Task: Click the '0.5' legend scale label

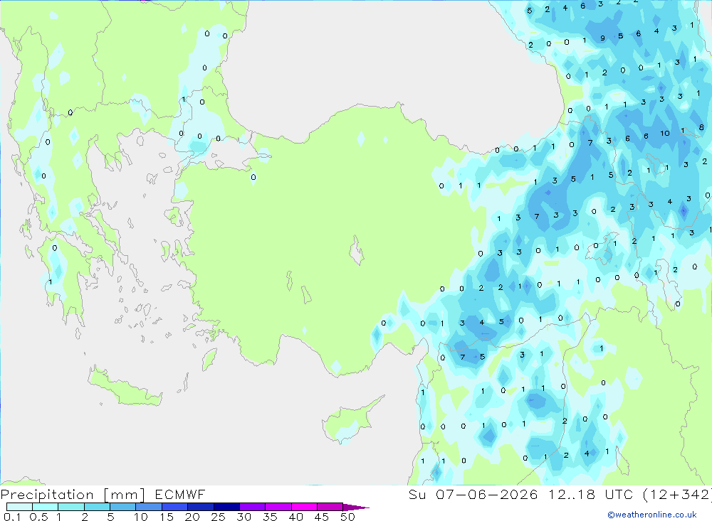Action: (x=38, y=517)
